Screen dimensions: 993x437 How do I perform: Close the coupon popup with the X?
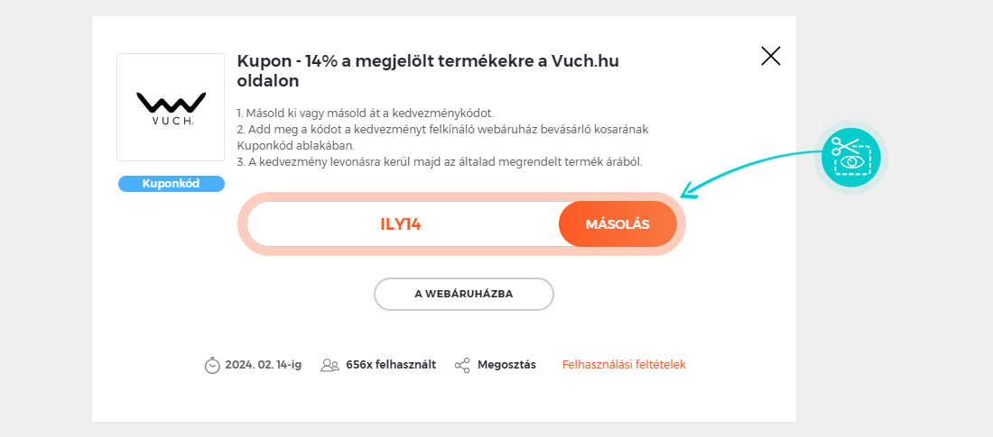[x=770, y=57]
